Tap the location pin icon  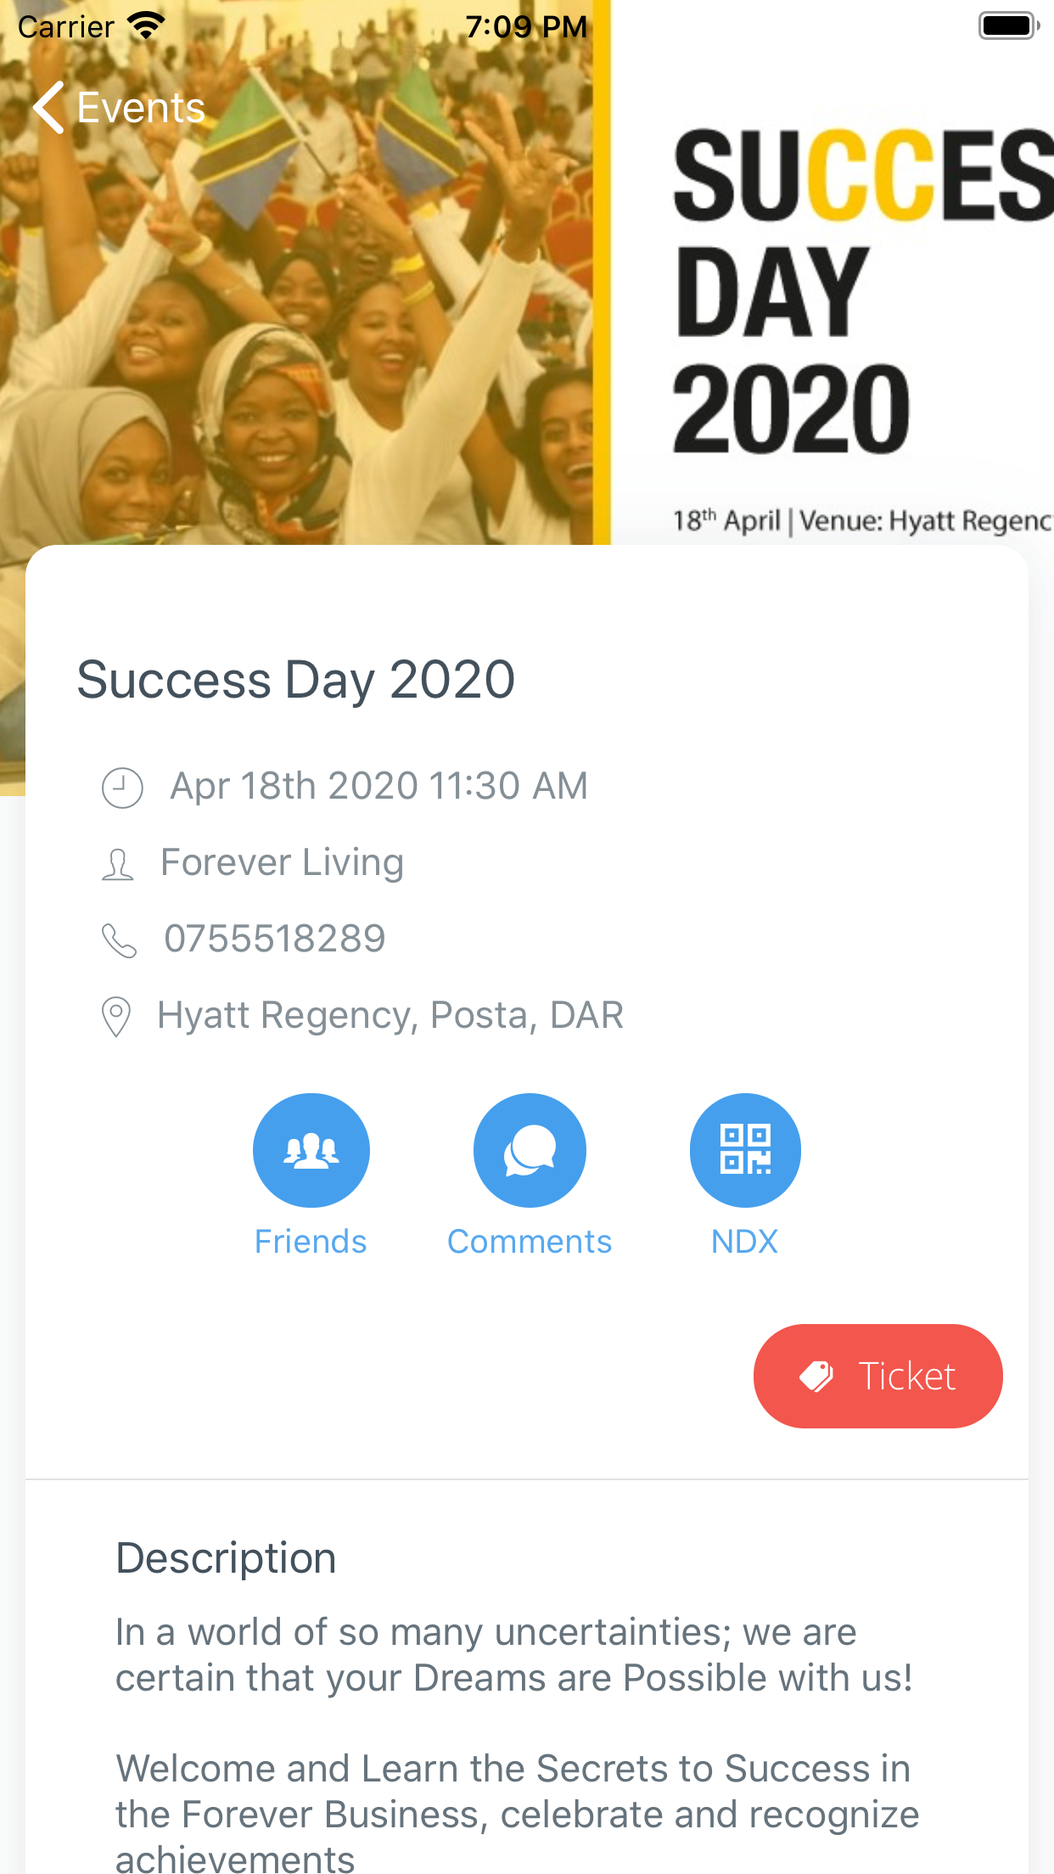click(116, 1016)
